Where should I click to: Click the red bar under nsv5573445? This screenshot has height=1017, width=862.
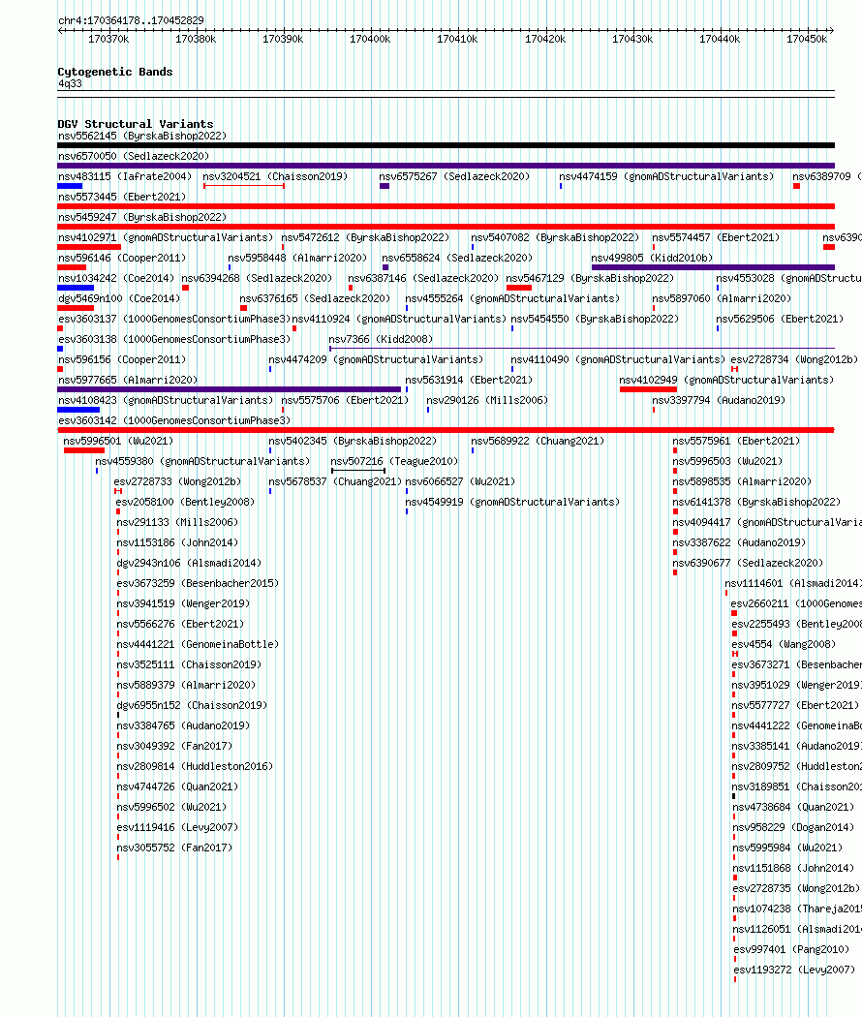446,206
